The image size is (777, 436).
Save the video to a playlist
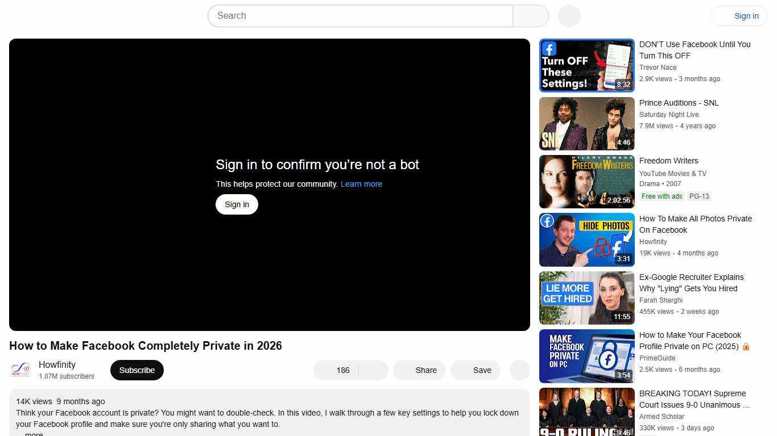pyautogui.click(x=476, y=370)
